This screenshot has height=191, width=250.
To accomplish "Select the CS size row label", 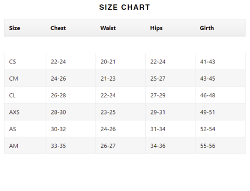I will tap(12, 62).
